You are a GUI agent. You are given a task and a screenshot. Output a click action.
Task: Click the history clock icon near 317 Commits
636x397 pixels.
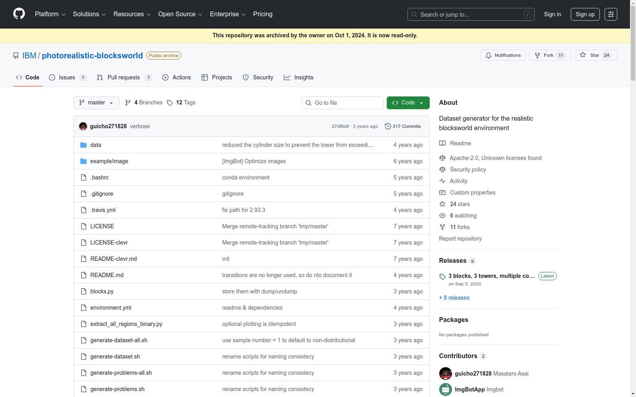[388, 126]
